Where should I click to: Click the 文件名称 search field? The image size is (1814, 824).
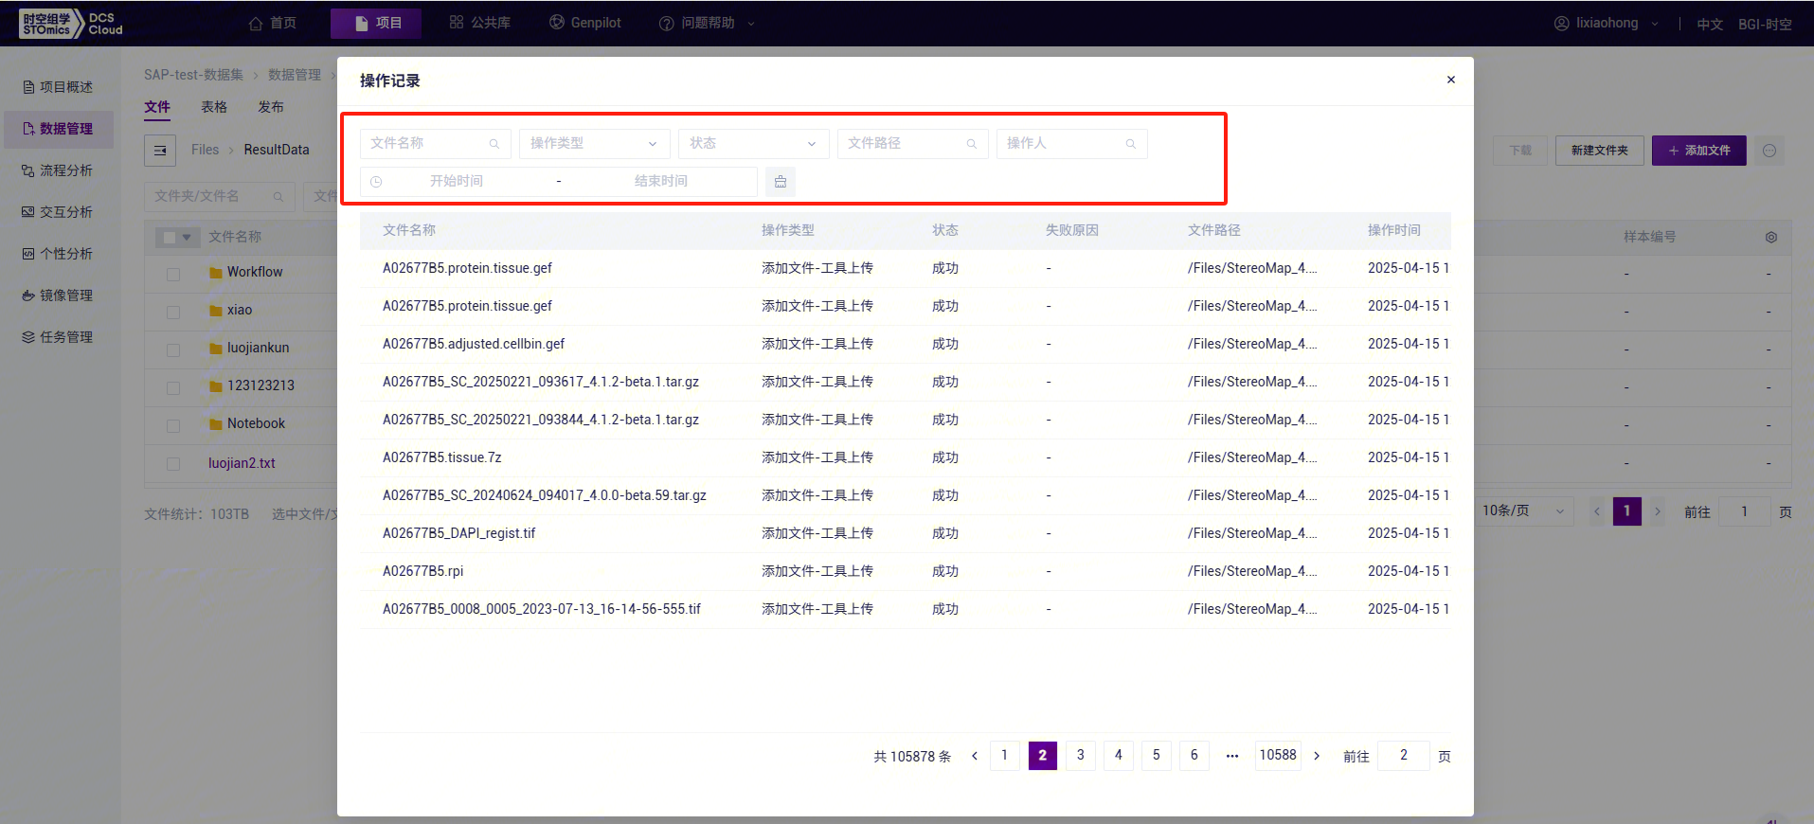(436, 143)
